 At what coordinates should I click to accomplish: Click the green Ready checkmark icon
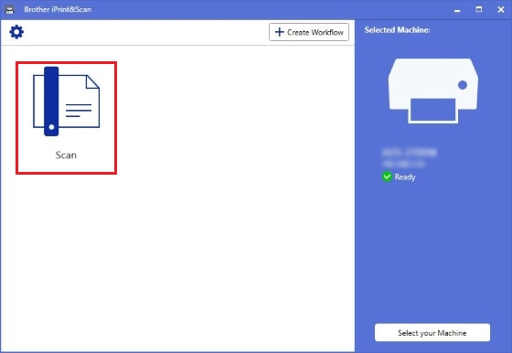click(x=387, y=176)
